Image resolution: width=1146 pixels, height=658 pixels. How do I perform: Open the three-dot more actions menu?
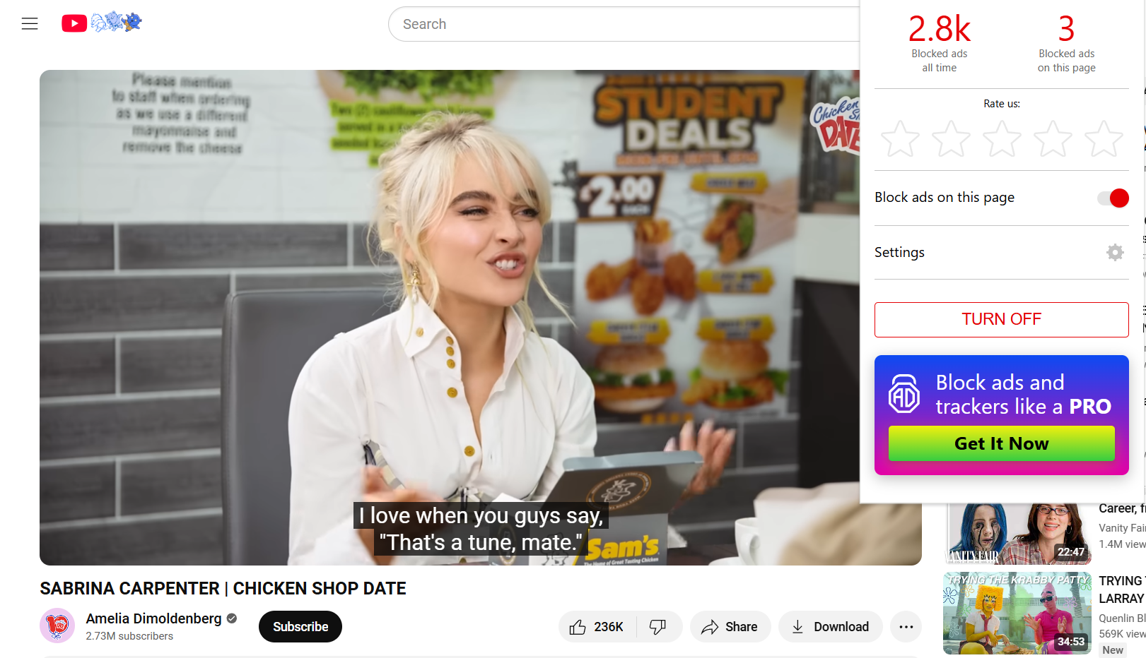click(906, 627)
